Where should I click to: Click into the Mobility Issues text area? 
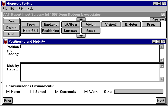(90, 73)
